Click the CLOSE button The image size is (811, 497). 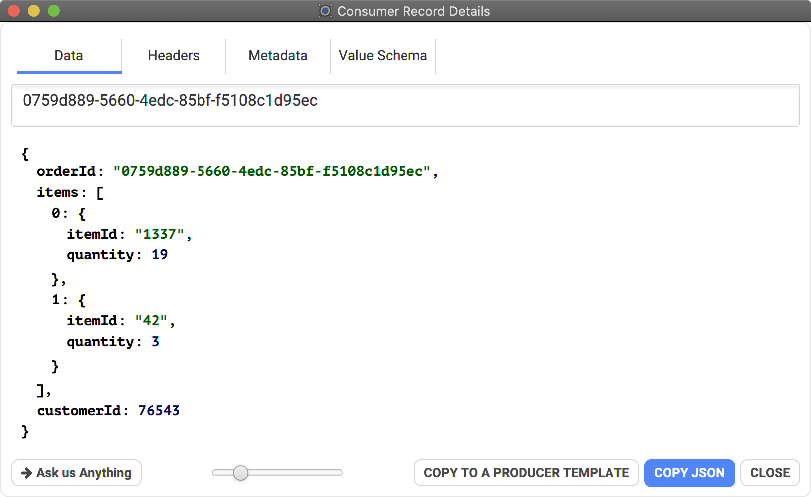[x=770, y=473]
